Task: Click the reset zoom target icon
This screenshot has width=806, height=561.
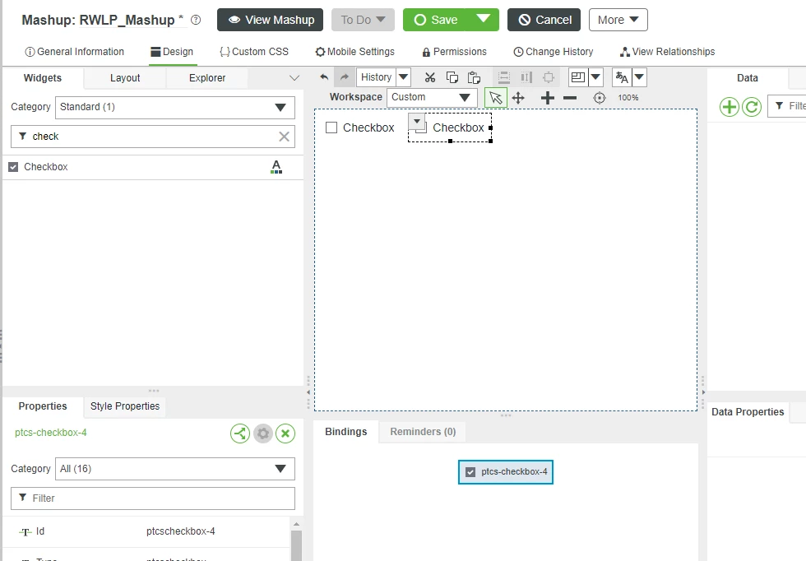Action: [600, 98]
